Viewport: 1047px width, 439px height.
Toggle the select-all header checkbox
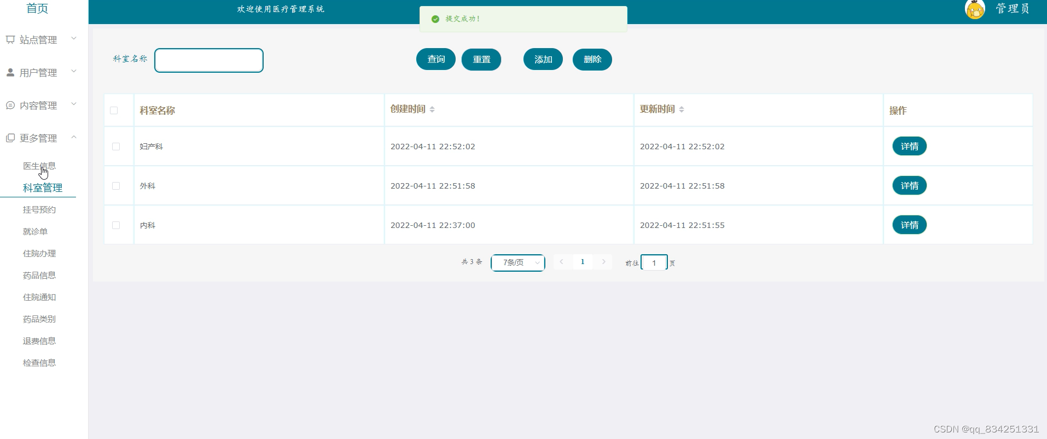(114, 110)
